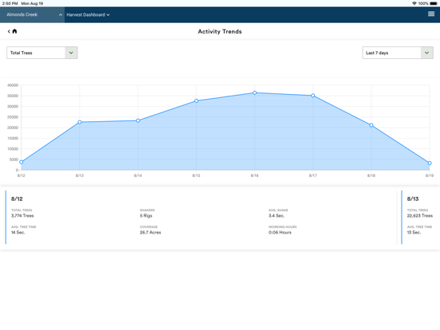Click the 26.7 Acres coverage value
Screen dimensions: 440x330
151,232
